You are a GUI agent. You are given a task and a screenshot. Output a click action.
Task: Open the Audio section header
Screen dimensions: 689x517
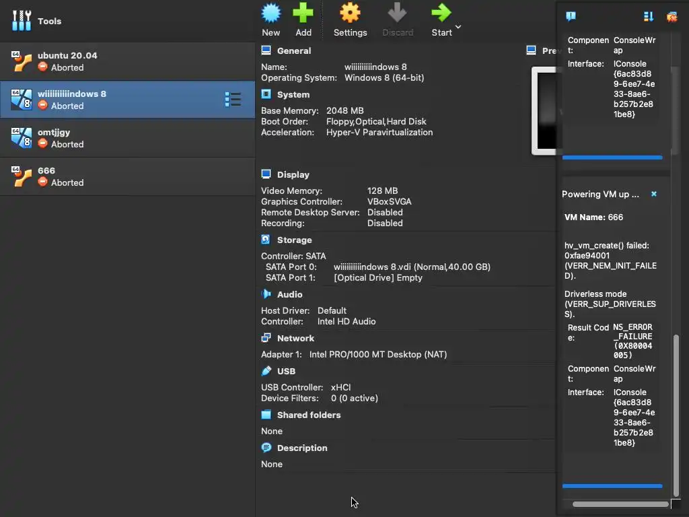(289, 295)
